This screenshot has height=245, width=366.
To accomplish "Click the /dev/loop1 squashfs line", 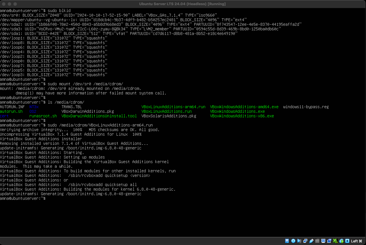I will coord(54,38).
